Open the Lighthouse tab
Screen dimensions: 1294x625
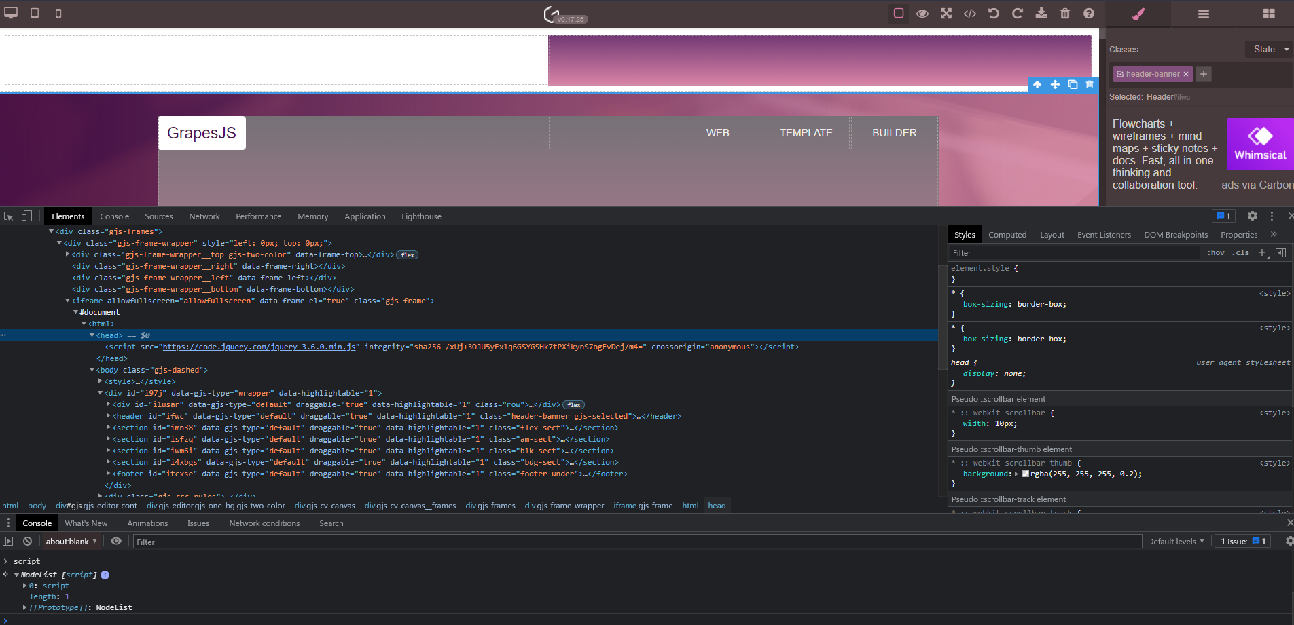point(421,216)
